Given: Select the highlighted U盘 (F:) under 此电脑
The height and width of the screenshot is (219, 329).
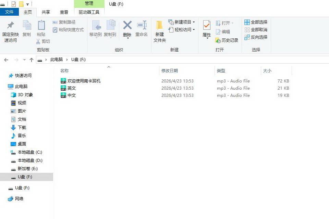Looking at the screenshot, I should coord(26,177).
